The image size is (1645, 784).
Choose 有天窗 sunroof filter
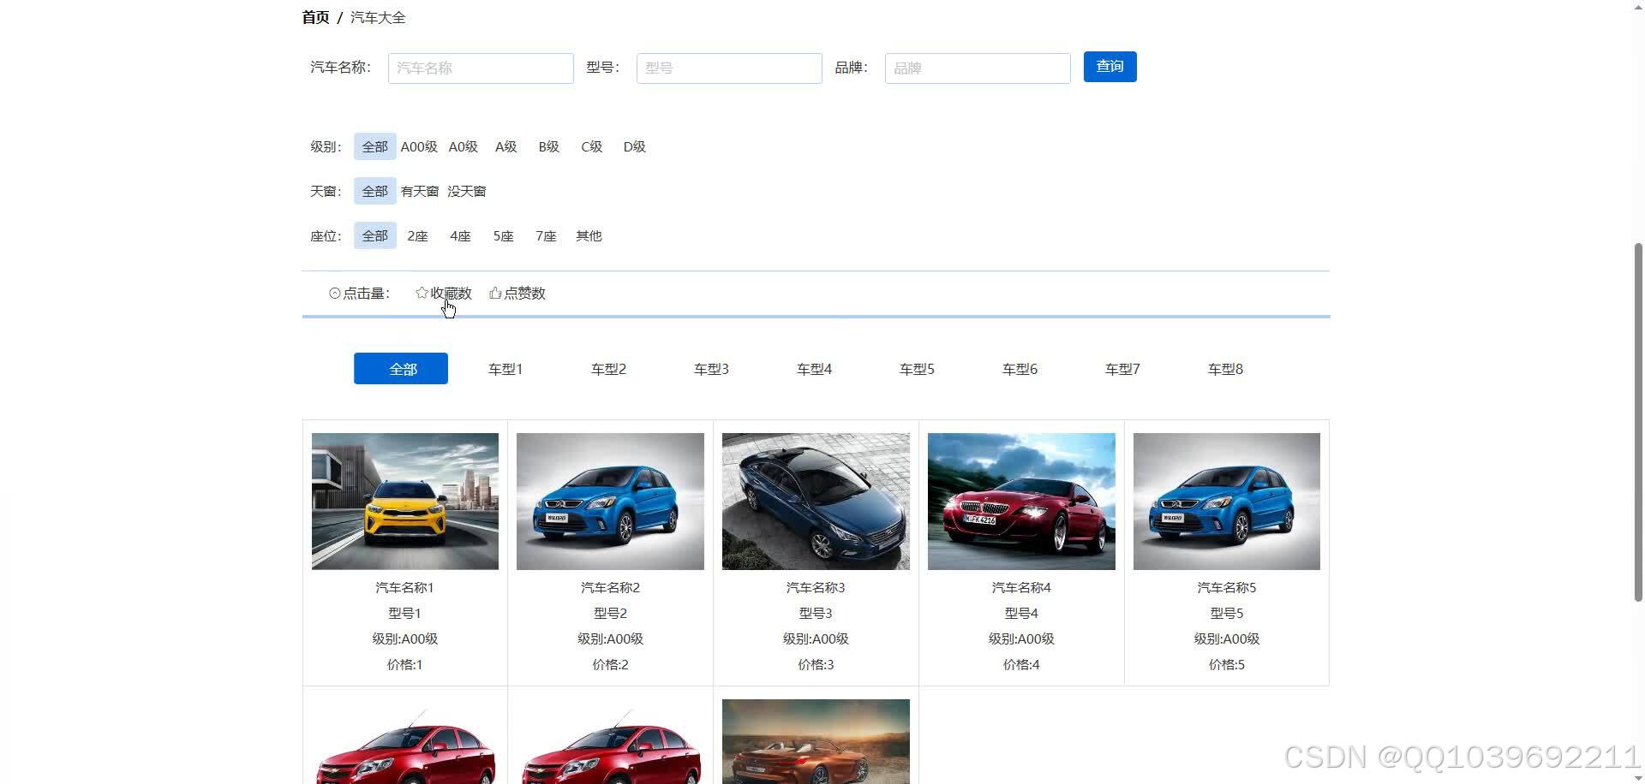pyautogui.click(x=419, y=191)
